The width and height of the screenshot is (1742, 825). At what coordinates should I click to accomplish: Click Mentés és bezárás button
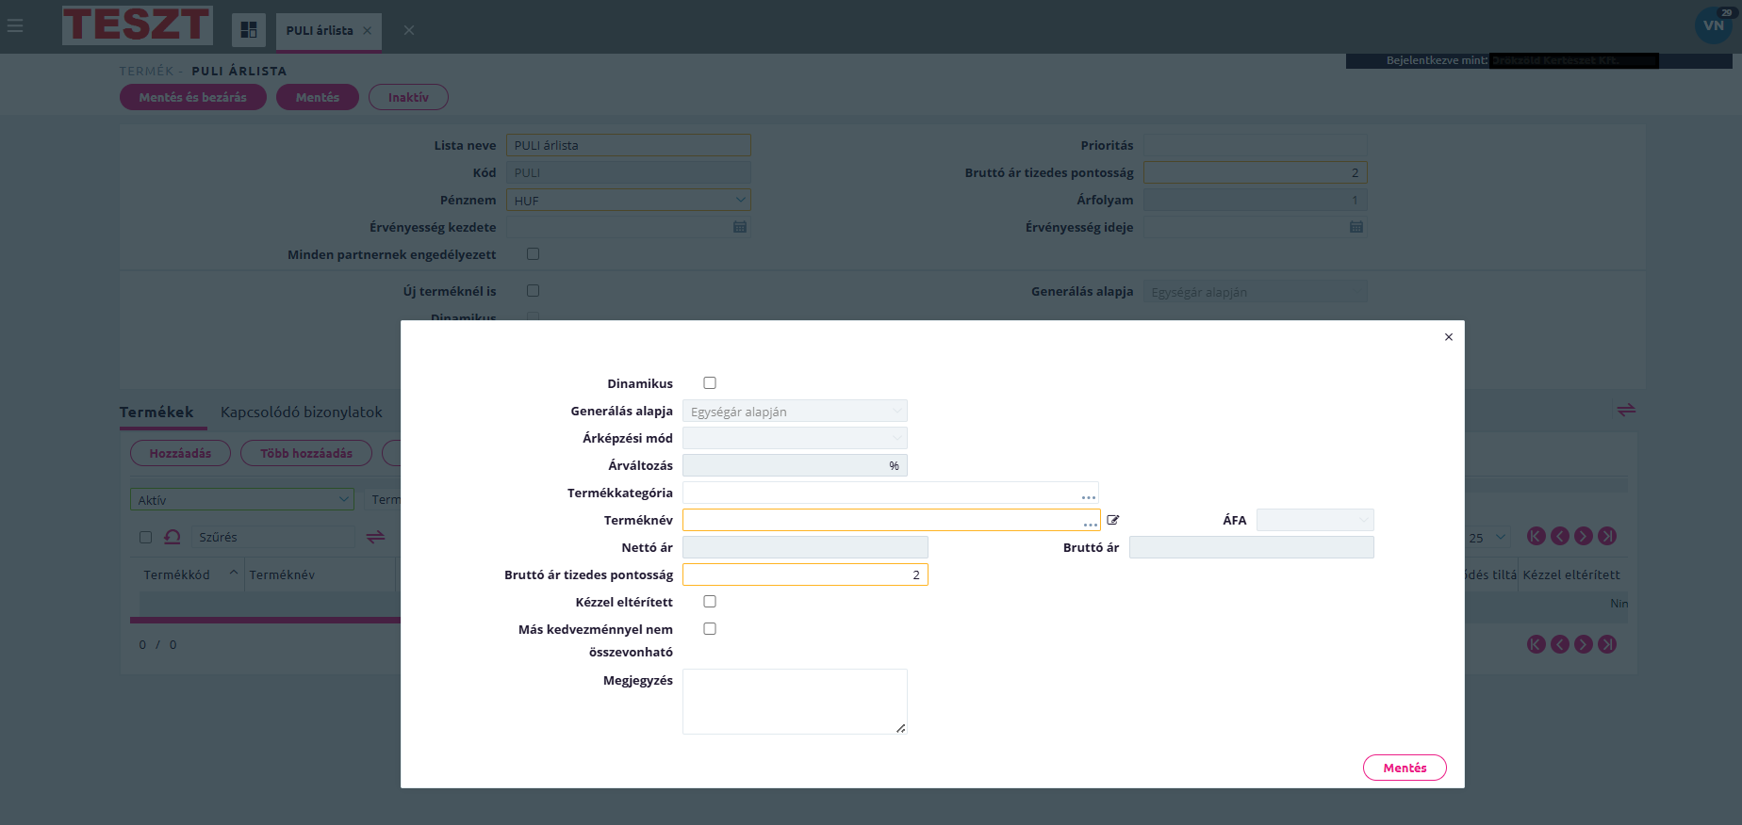tap(193, 98)
